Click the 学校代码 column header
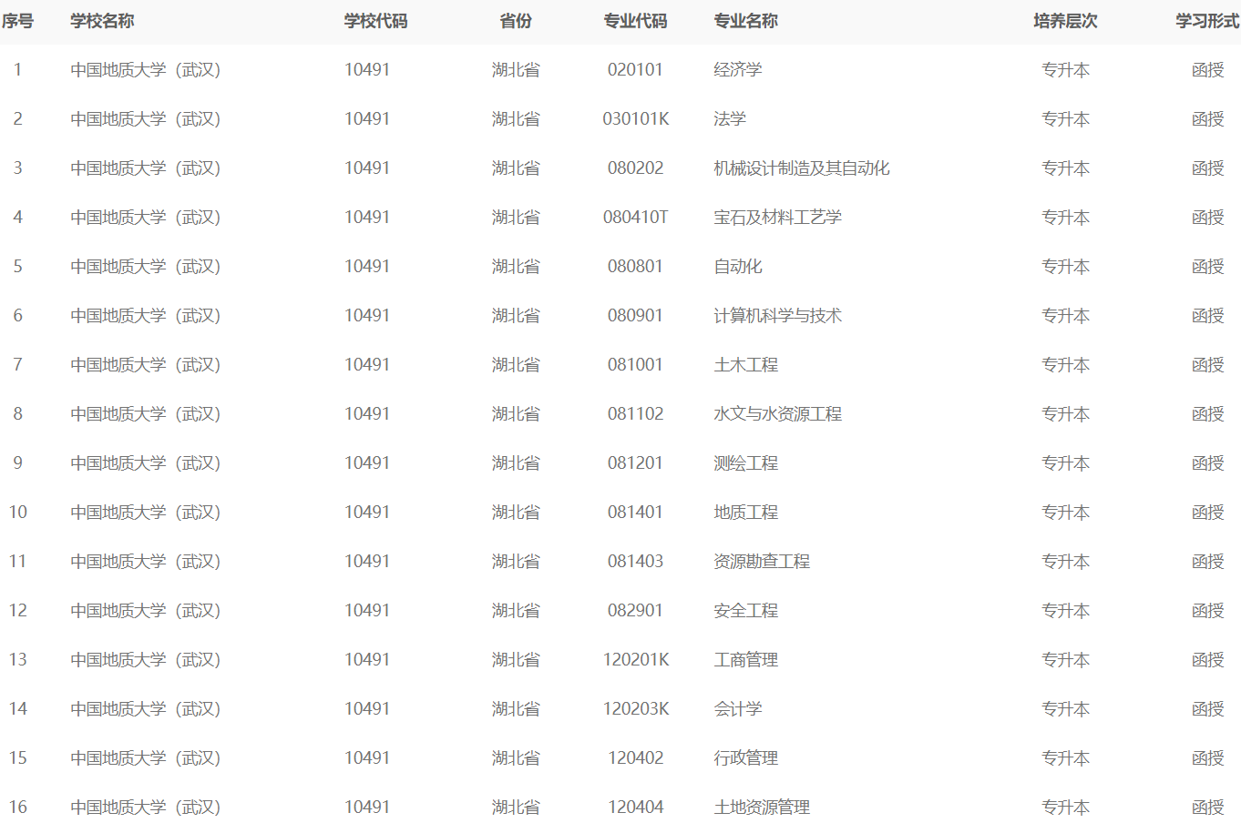This screenshot has height=823, width=1241. pos(375,21)
